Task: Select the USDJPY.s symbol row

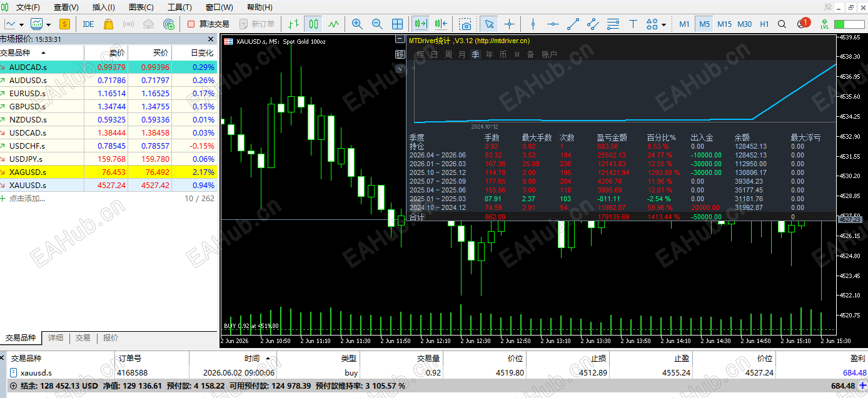Action: 109,159
